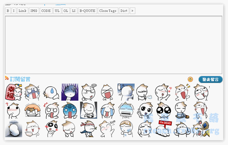Image resolution: width=228 pixels, height=145 pixels.
Task: Open the 訂閱留言 subscription link
Action: pos(20,79)
